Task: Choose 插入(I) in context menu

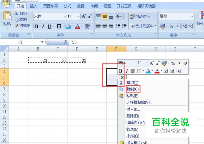Action: pos(153,110)
